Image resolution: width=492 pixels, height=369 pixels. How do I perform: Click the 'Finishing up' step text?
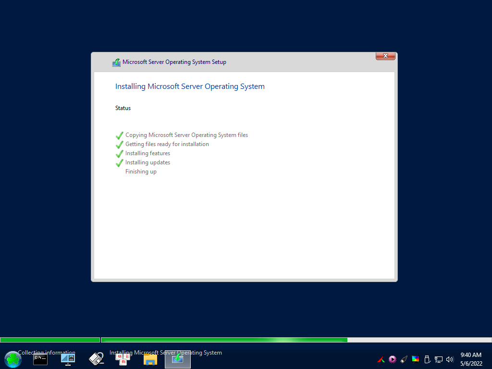(x=141, y=172)
